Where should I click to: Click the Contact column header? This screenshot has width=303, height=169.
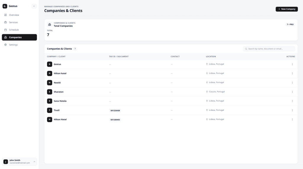pyautogui.click(x=175, y=56)
